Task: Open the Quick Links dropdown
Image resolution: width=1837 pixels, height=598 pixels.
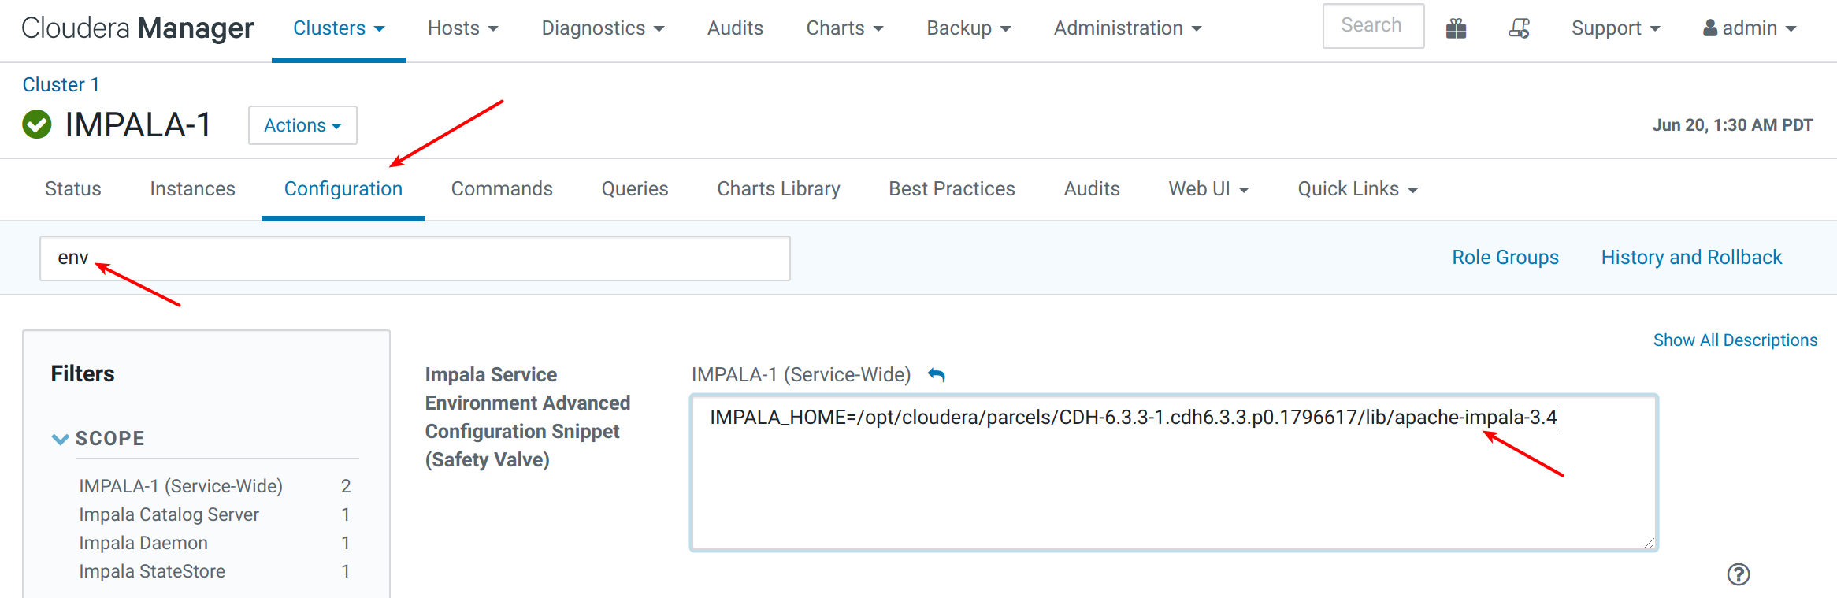Action: pos(1357,189)
